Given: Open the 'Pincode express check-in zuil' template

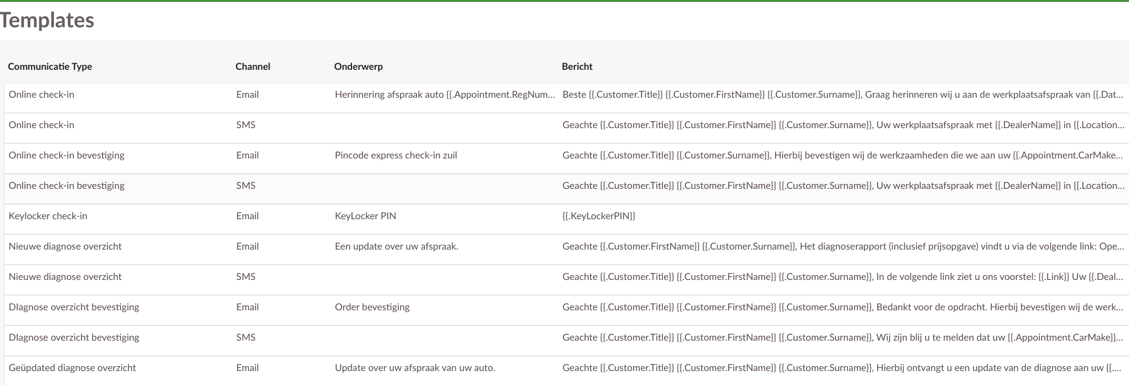Looking at the screenshot, I should click(x=396, y=155).
